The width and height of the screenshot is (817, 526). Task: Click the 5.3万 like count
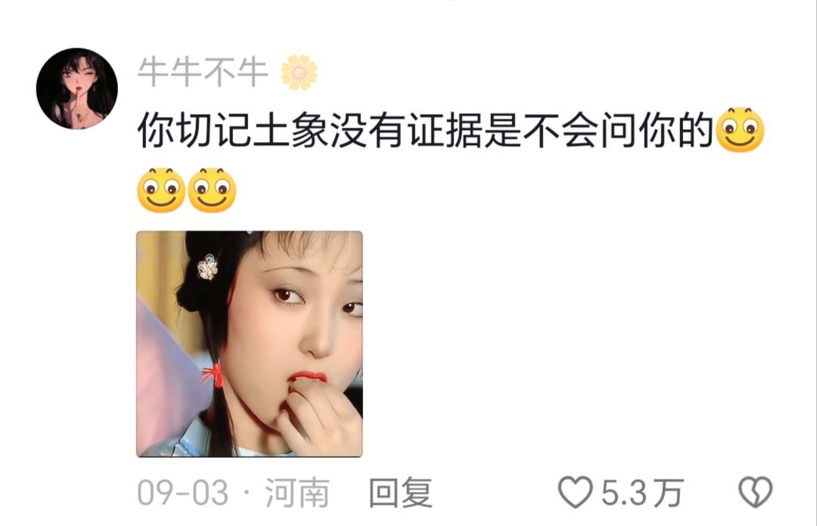(642, 492)
